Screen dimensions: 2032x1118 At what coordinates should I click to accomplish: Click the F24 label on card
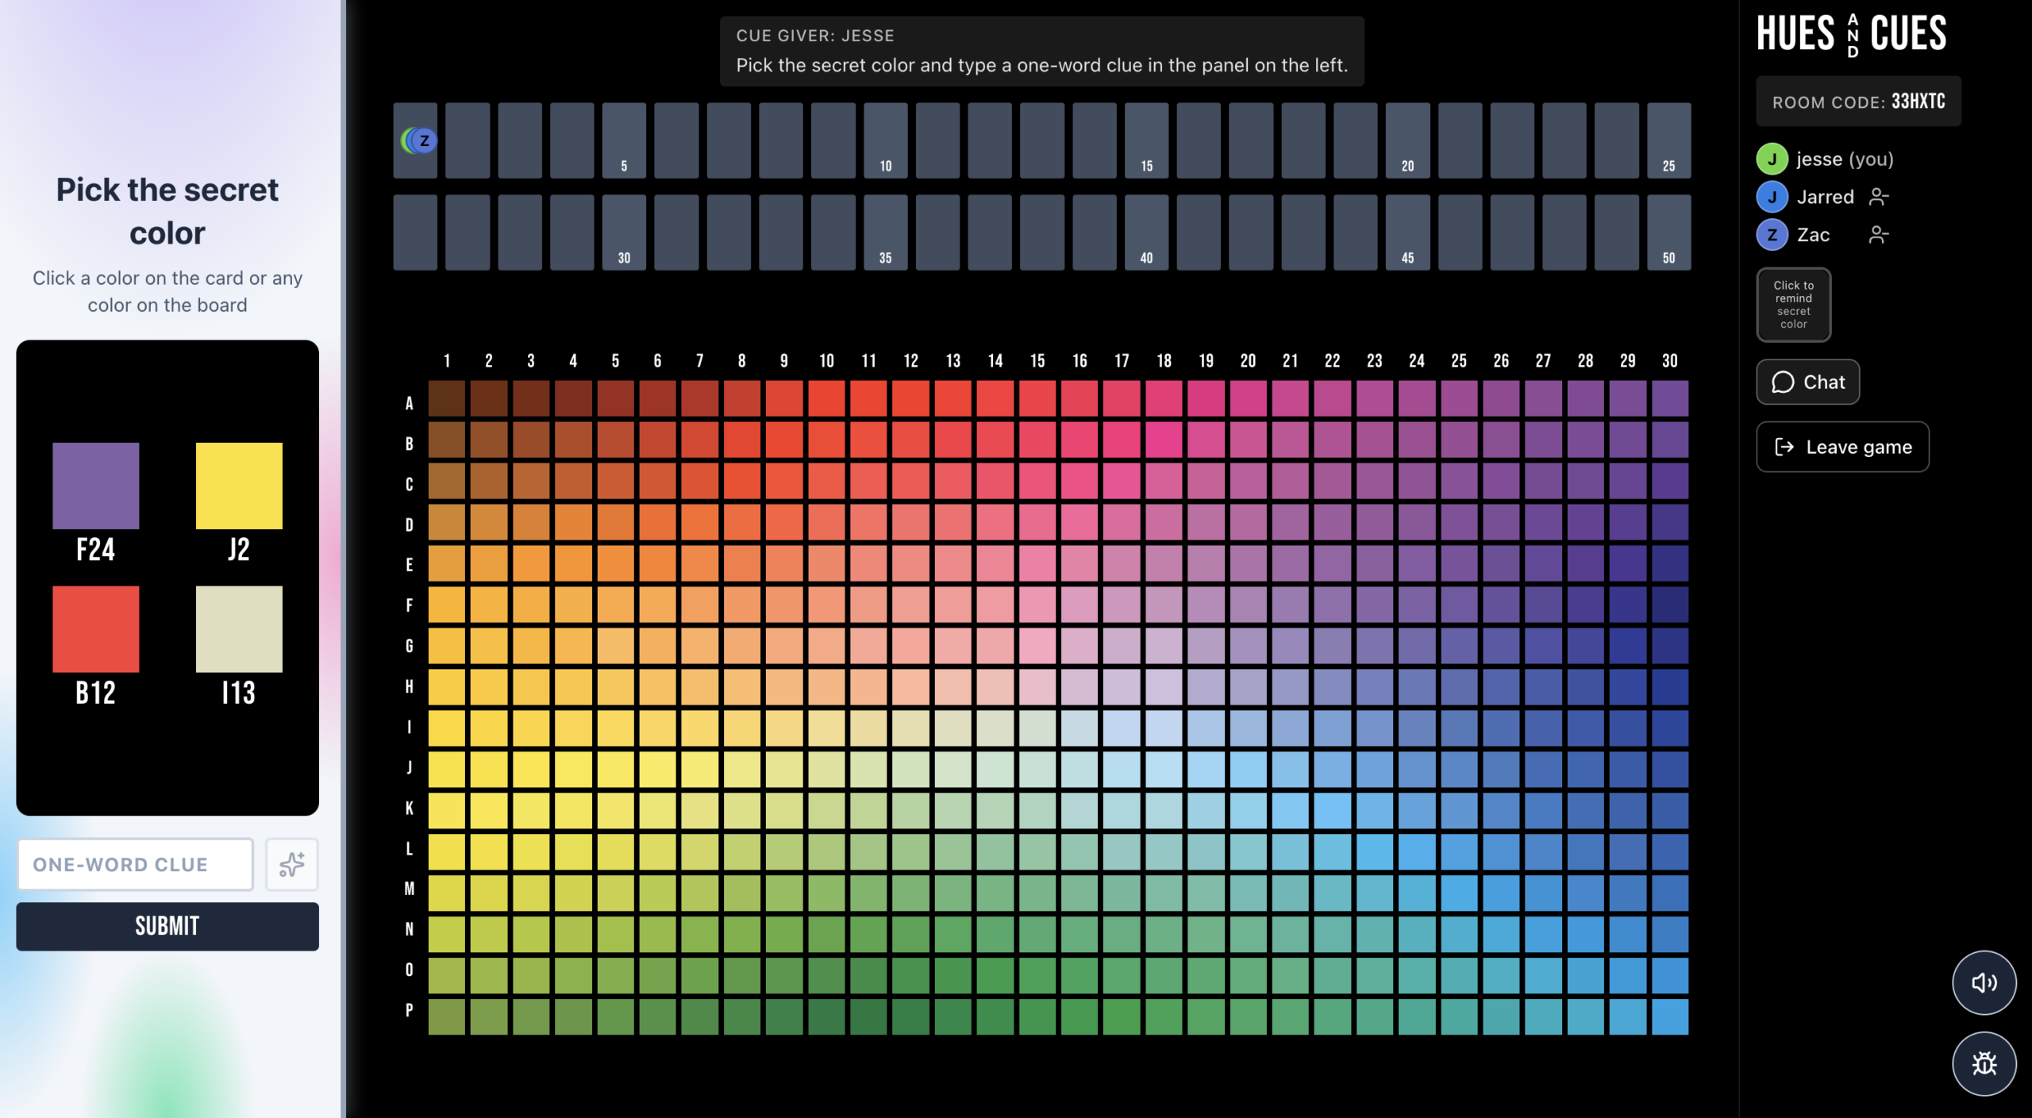(96, 550)
